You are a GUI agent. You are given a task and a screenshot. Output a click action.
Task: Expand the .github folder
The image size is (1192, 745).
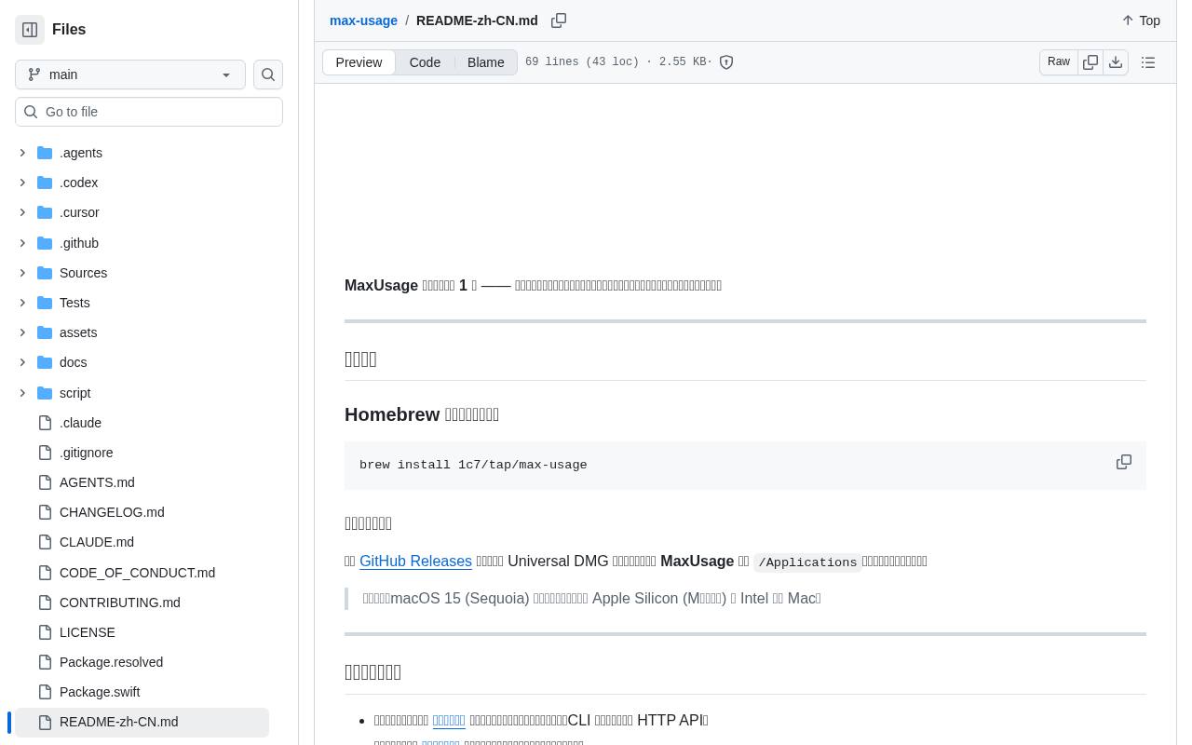22,243
